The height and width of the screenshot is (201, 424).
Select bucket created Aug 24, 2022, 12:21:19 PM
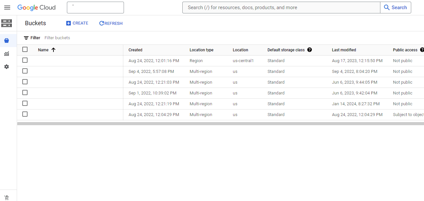click(x=25, y=103)
